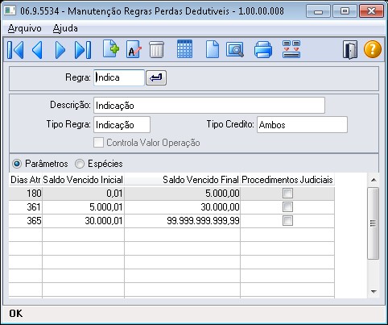The width and height of the screenshot is (388, 325).
Task: Exit via the door icon
Action: click(x=350, y=50)
